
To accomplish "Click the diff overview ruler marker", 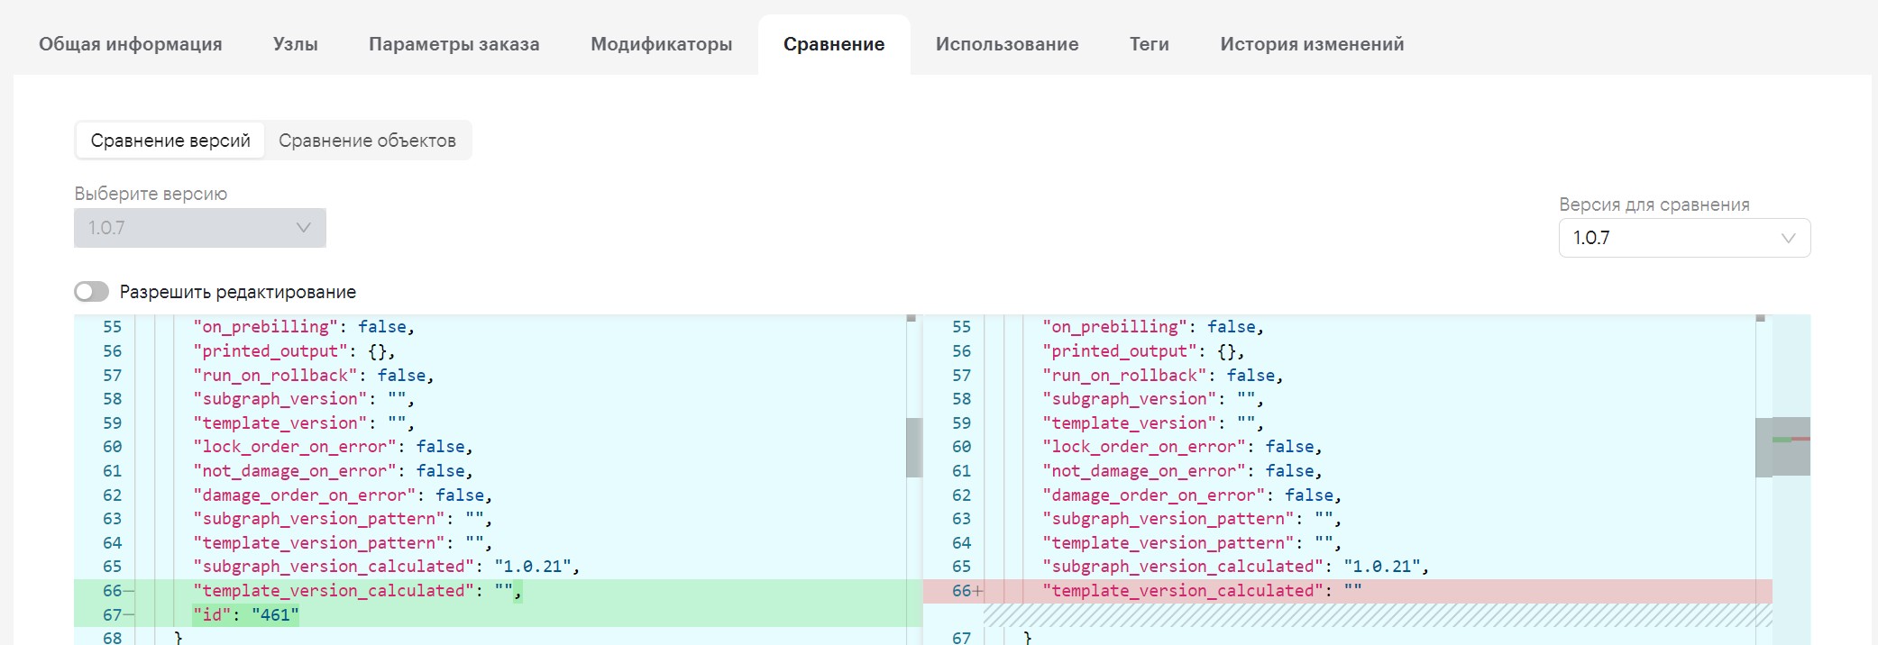I will (x=1791, y=439).
